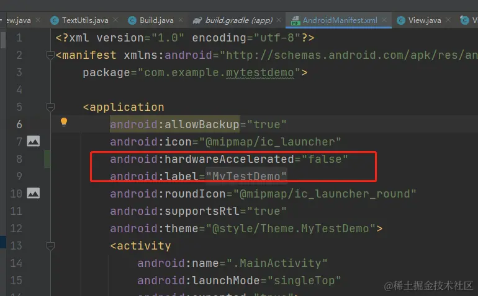Viewport: 478px width, 296px height.
Task: Open the build.gradle (:app) tab
Action: pos(239,20)
